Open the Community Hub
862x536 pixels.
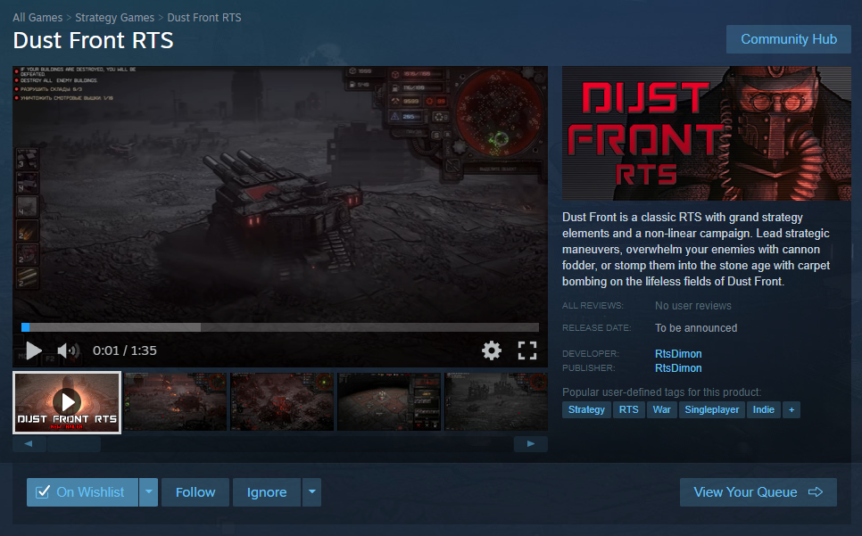pyautogui.click(x=788, y=39)
